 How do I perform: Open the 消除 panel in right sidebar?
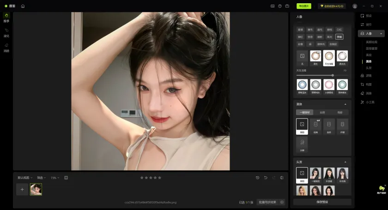tap(366, 94)
